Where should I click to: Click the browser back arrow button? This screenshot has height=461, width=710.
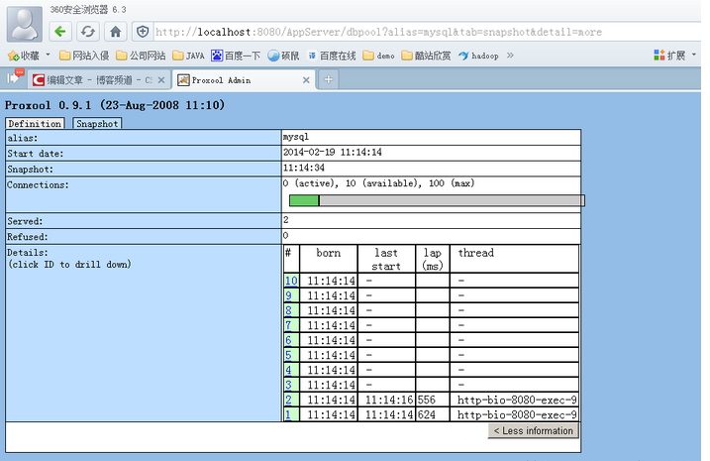pos(61,32)
